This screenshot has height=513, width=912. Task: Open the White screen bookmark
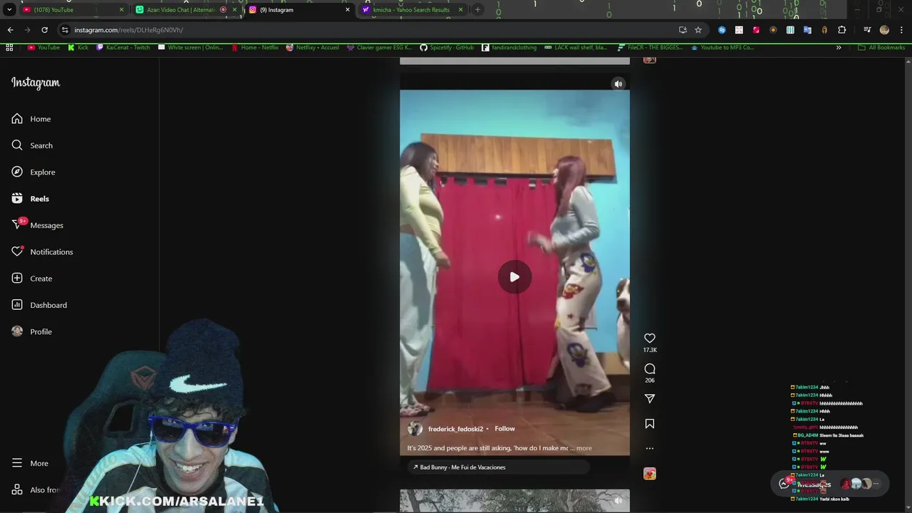pos(190,48)
